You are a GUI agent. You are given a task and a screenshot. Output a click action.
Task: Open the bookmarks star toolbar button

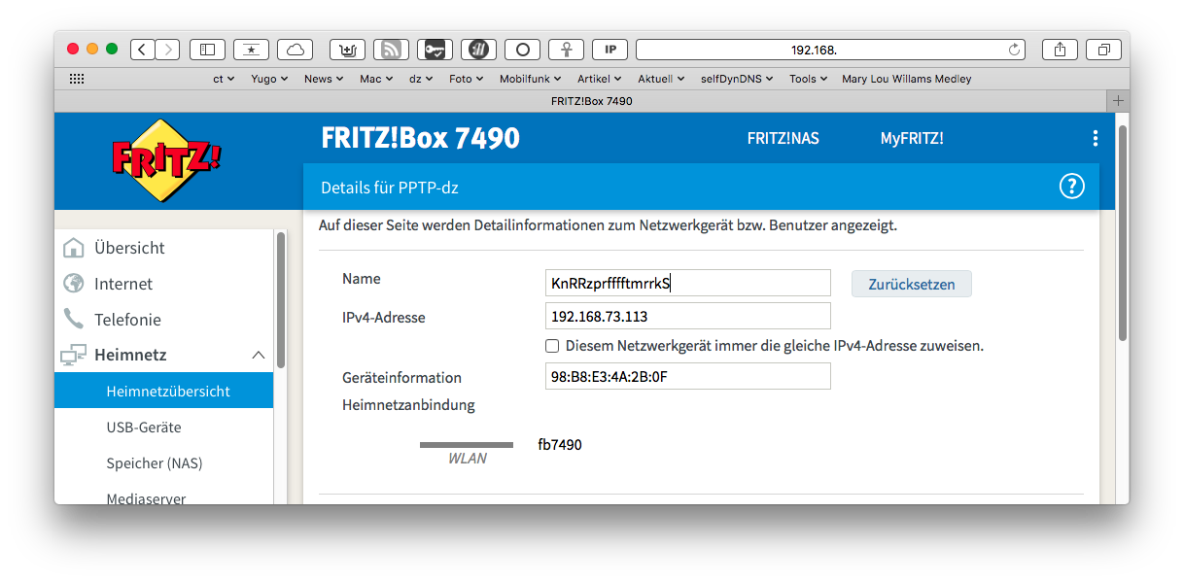coord(251,49)
